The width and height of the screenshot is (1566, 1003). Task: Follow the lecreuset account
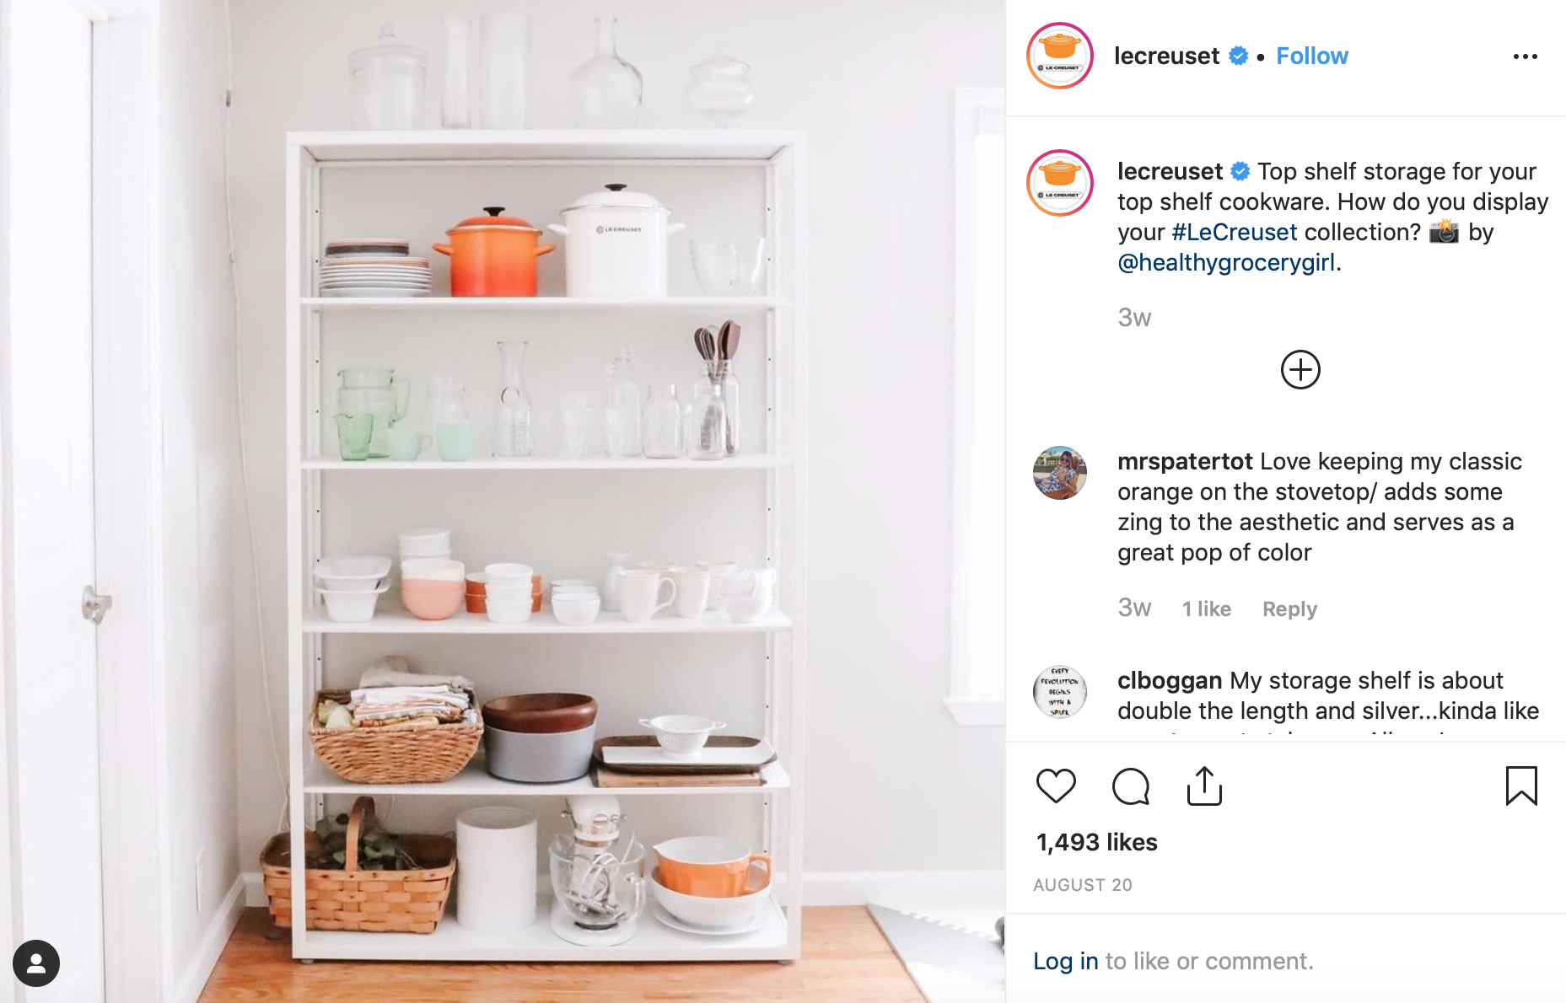[x=1311, y=56]
